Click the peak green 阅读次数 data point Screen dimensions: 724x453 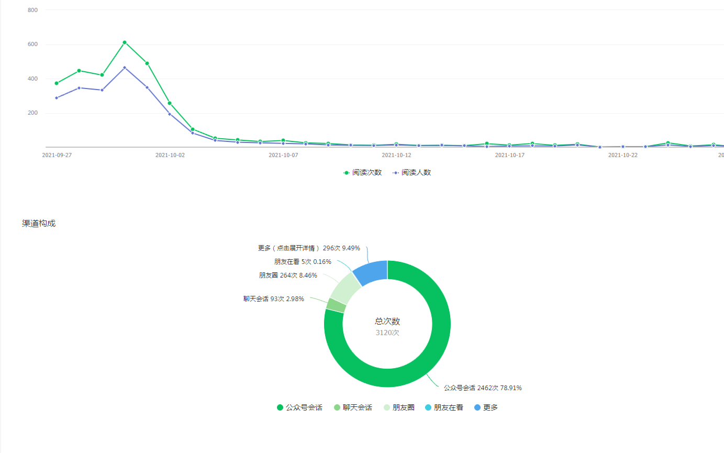[x=125, y=42]
